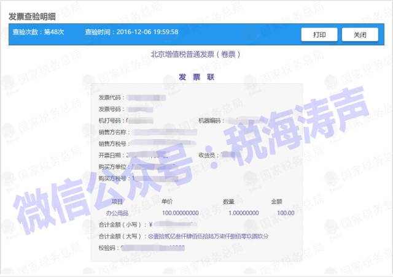This screenshot has width=393, height=277.
Task: Click the 开票日期 field label
Action: (112, 155)
